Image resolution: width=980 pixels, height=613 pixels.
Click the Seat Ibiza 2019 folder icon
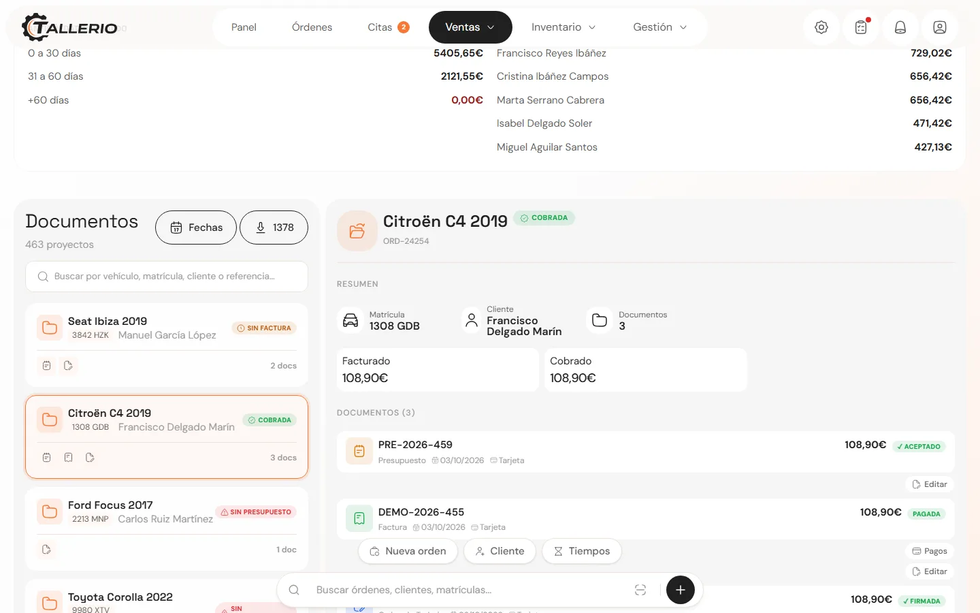pyautogui.click(x=50, y=328)
